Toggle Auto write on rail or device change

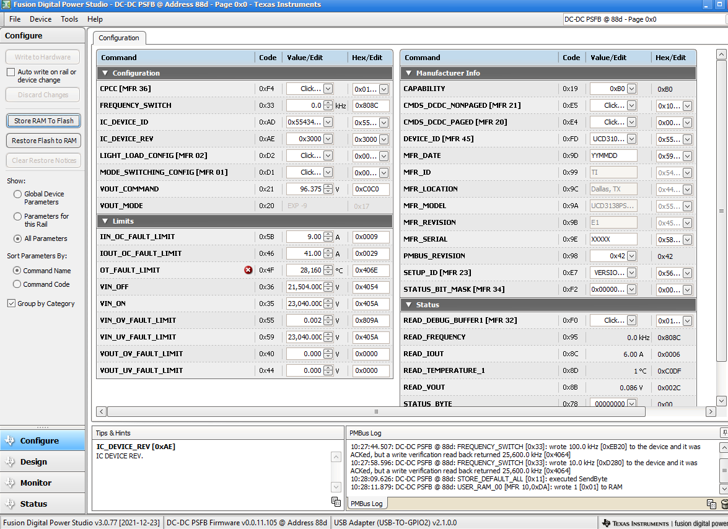(x=11, y=72)
